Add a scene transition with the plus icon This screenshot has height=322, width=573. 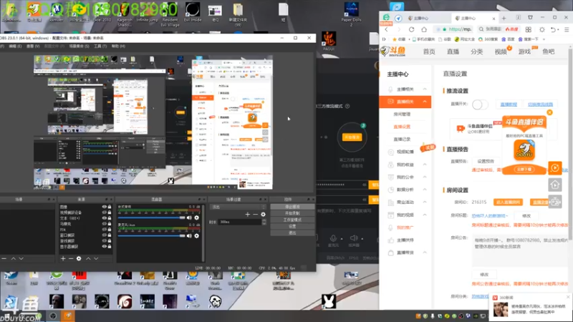[247, 214]
